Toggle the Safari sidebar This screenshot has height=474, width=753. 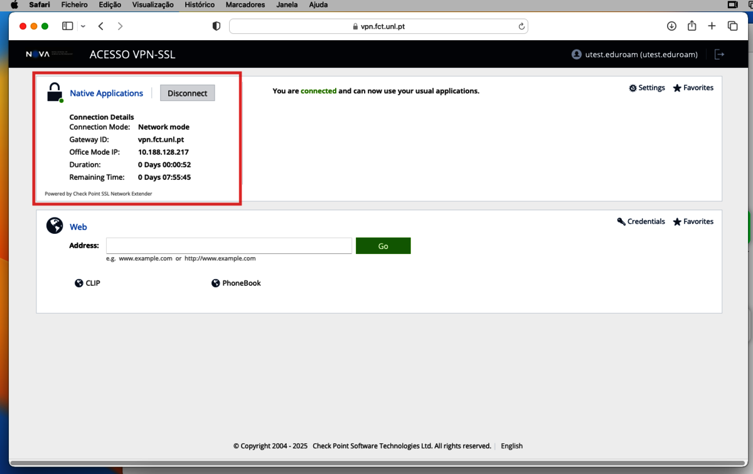tap(67, 26)
